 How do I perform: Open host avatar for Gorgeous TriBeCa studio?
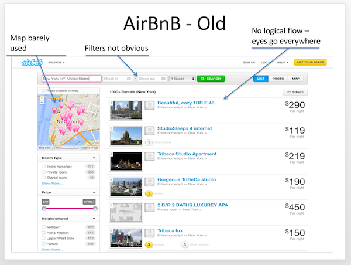(150, 182)
